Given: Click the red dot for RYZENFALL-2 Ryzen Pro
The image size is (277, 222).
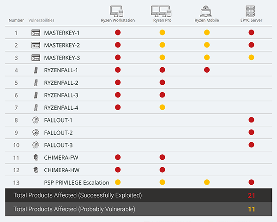Looking at the screenshot, I should pos(163,82).
